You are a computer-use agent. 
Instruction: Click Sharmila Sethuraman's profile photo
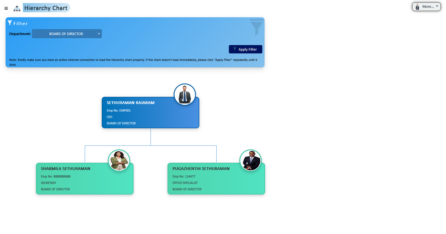point(119,161)
